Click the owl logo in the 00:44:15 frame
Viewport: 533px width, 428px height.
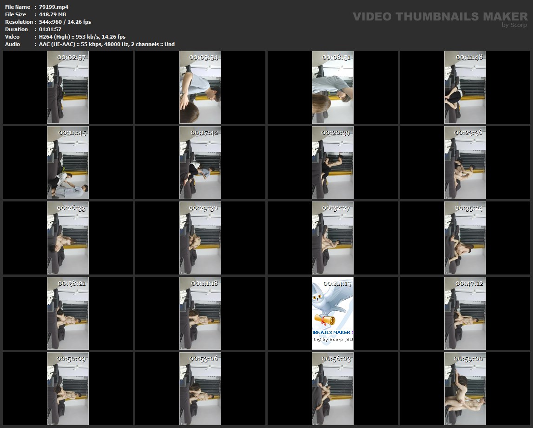tap(330, 301)
